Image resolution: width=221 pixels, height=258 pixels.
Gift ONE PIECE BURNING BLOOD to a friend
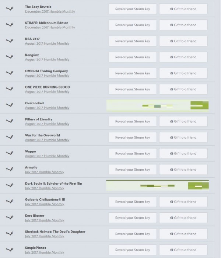(x=183, y=89)
